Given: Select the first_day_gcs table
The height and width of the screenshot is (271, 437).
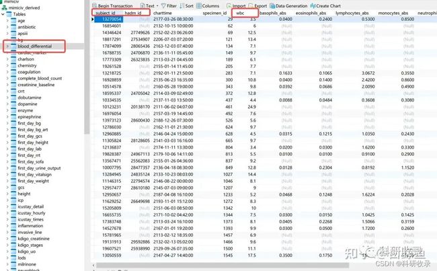Looking at the screenshot, I should [x=30, y=136].
